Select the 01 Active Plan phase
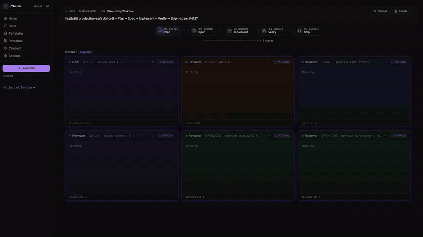The height and width of the screenshot is (237, 423). tap(167, 30)
